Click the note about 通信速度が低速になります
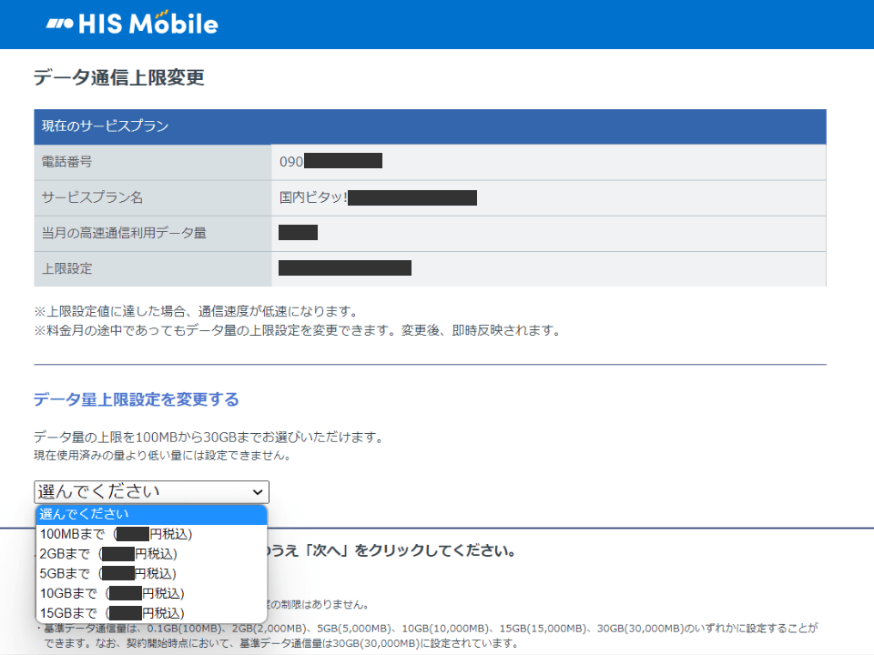Viewport: 874px width, 655px height. tap(196, 311)
